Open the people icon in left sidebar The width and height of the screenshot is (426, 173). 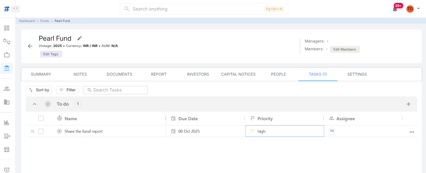7,89
